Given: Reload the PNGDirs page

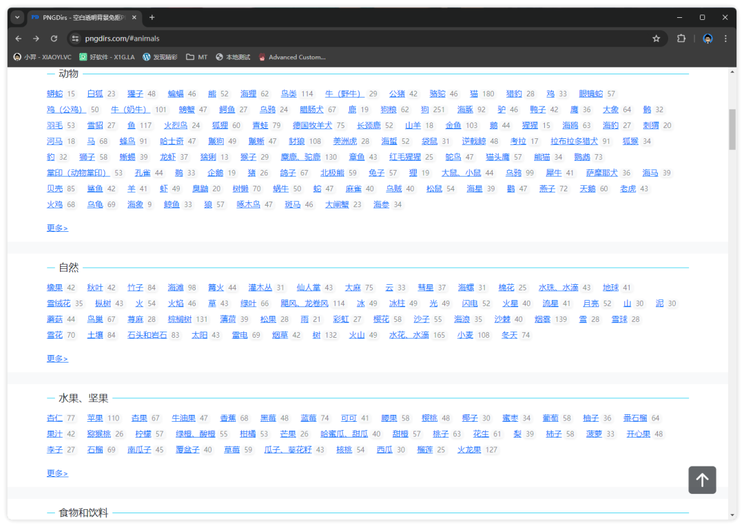Looking at the screenshot, I should (x=54, y=39).
